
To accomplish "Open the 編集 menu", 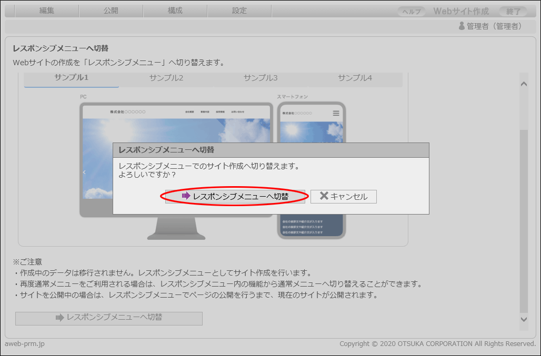I will 47,11.
